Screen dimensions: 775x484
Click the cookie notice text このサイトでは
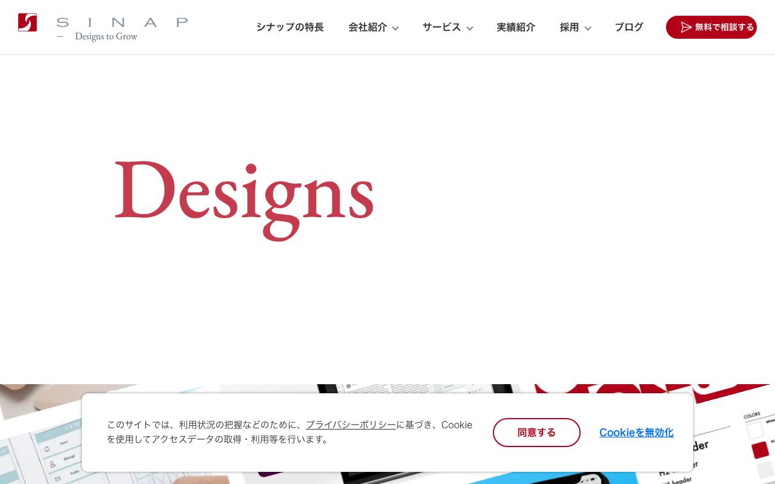(x=289, y=432)
